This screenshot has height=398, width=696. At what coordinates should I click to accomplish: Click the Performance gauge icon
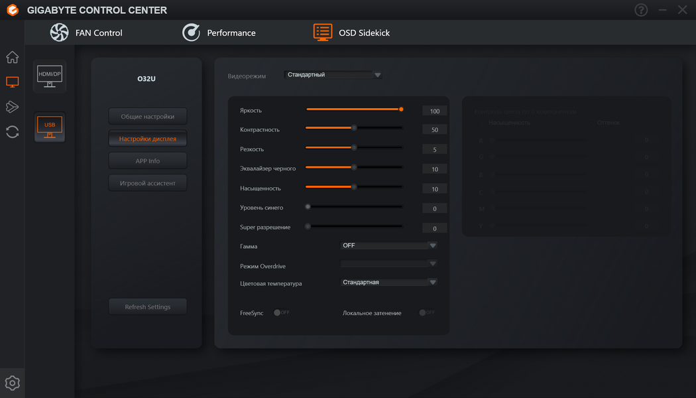click(191, 33)
